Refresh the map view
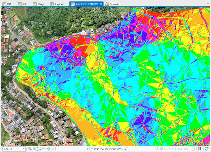 [x=206, y=149]
